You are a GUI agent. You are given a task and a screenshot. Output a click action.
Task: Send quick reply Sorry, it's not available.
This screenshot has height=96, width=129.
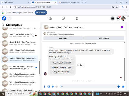tap(62, 72)
